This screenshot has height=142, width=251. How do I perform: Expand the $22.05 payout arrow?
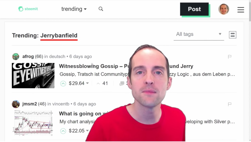coord(87,131)
